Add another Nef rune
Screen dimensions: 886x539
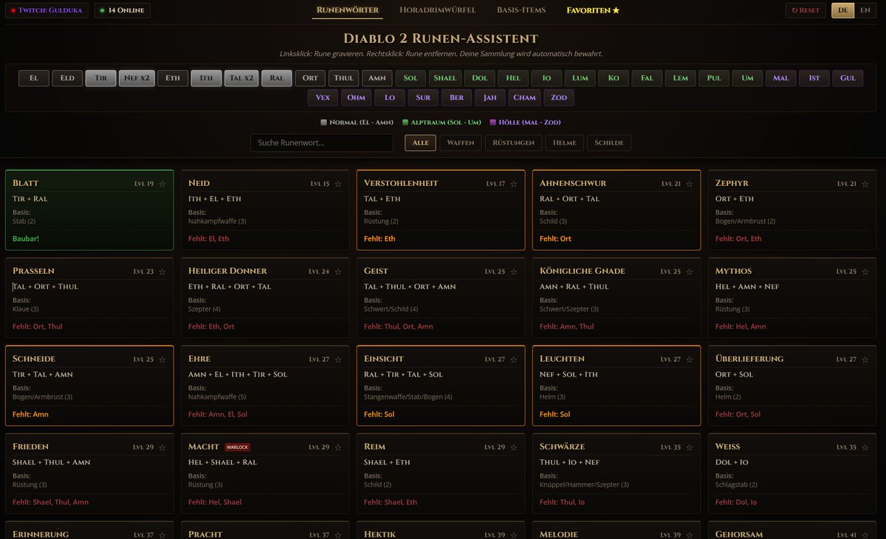click(137, 78)
